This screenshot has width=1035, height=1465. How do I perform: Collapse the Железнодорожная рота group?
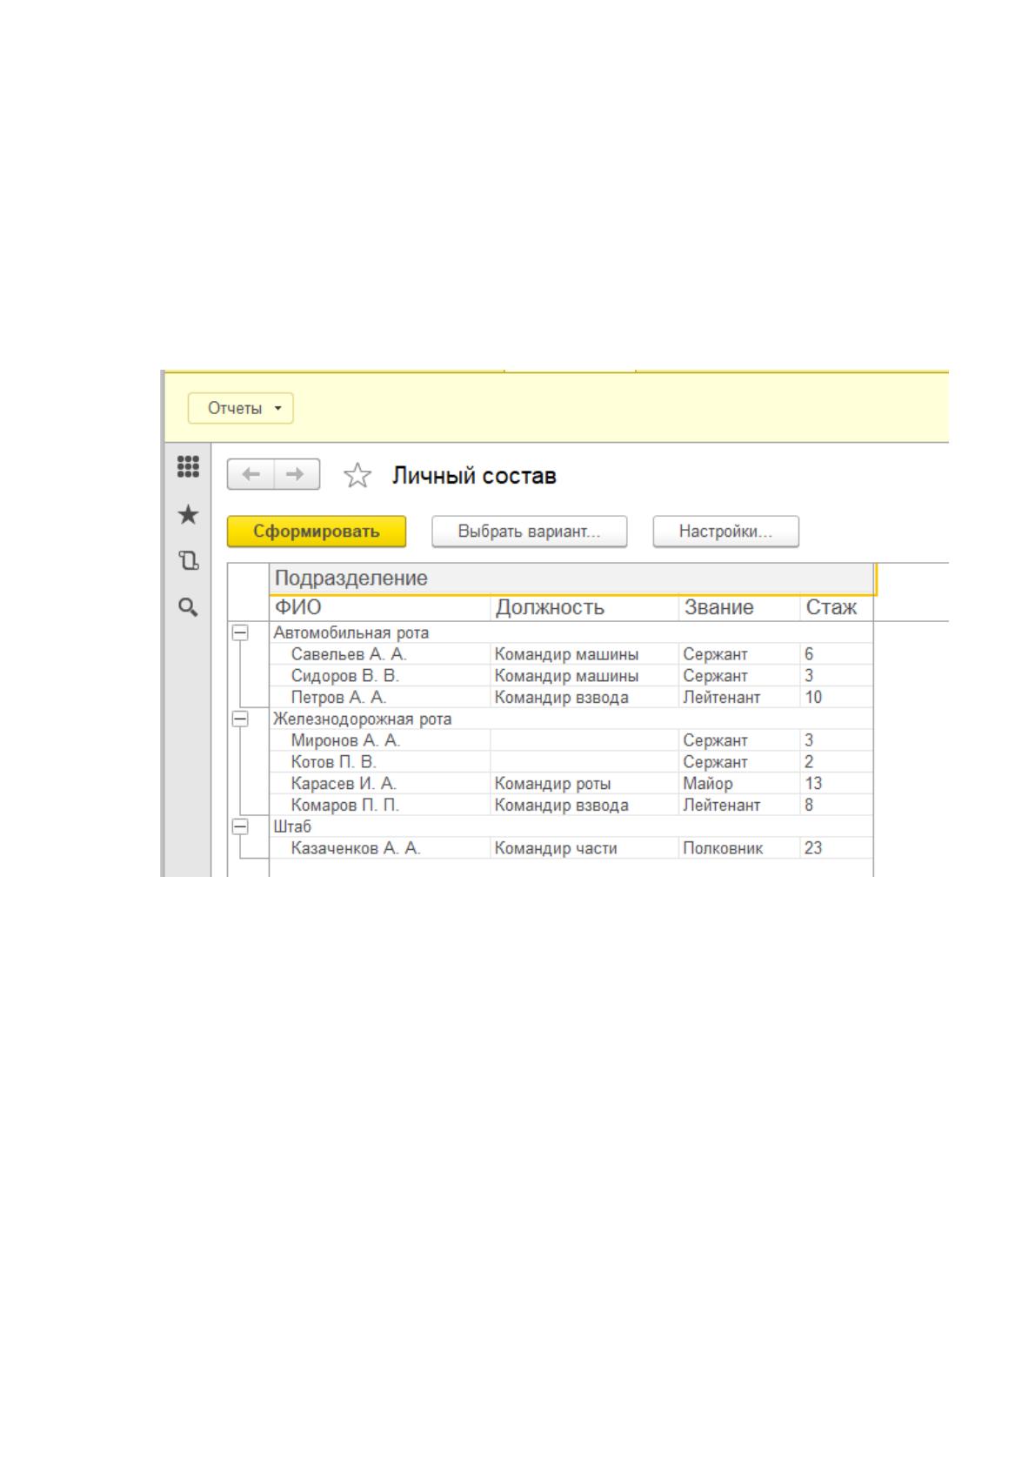[240, 719]
